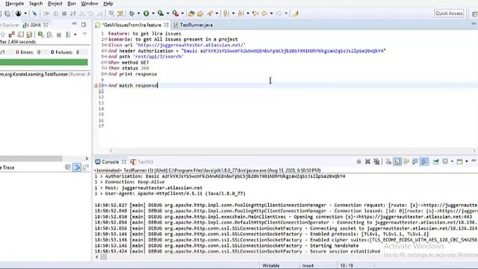This screenshot has height=269, width=478.
Task: Click the jira URL on line 3
Action: [190, 45]
